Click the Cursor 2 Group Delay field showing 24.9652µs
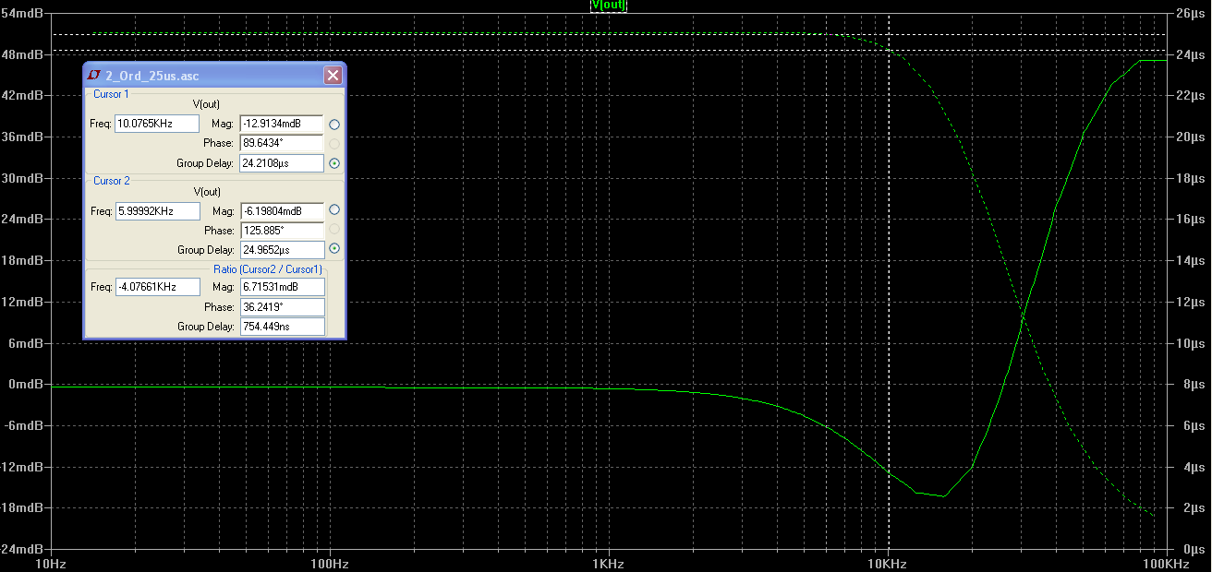Viewport: 1212px width, 572px height. point(282,250)
